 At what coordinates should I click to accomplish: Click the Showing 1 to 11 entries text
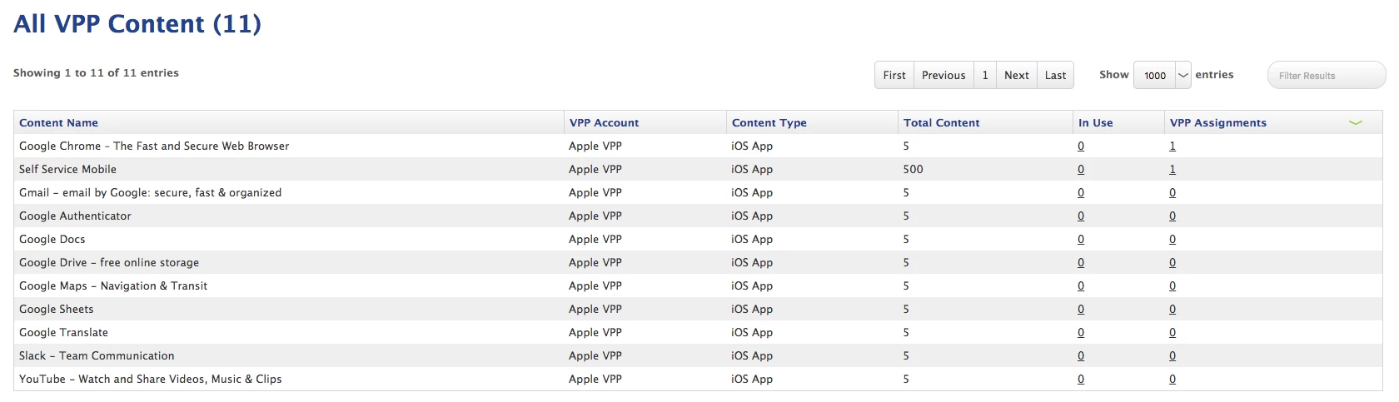[x=96, y=73]
